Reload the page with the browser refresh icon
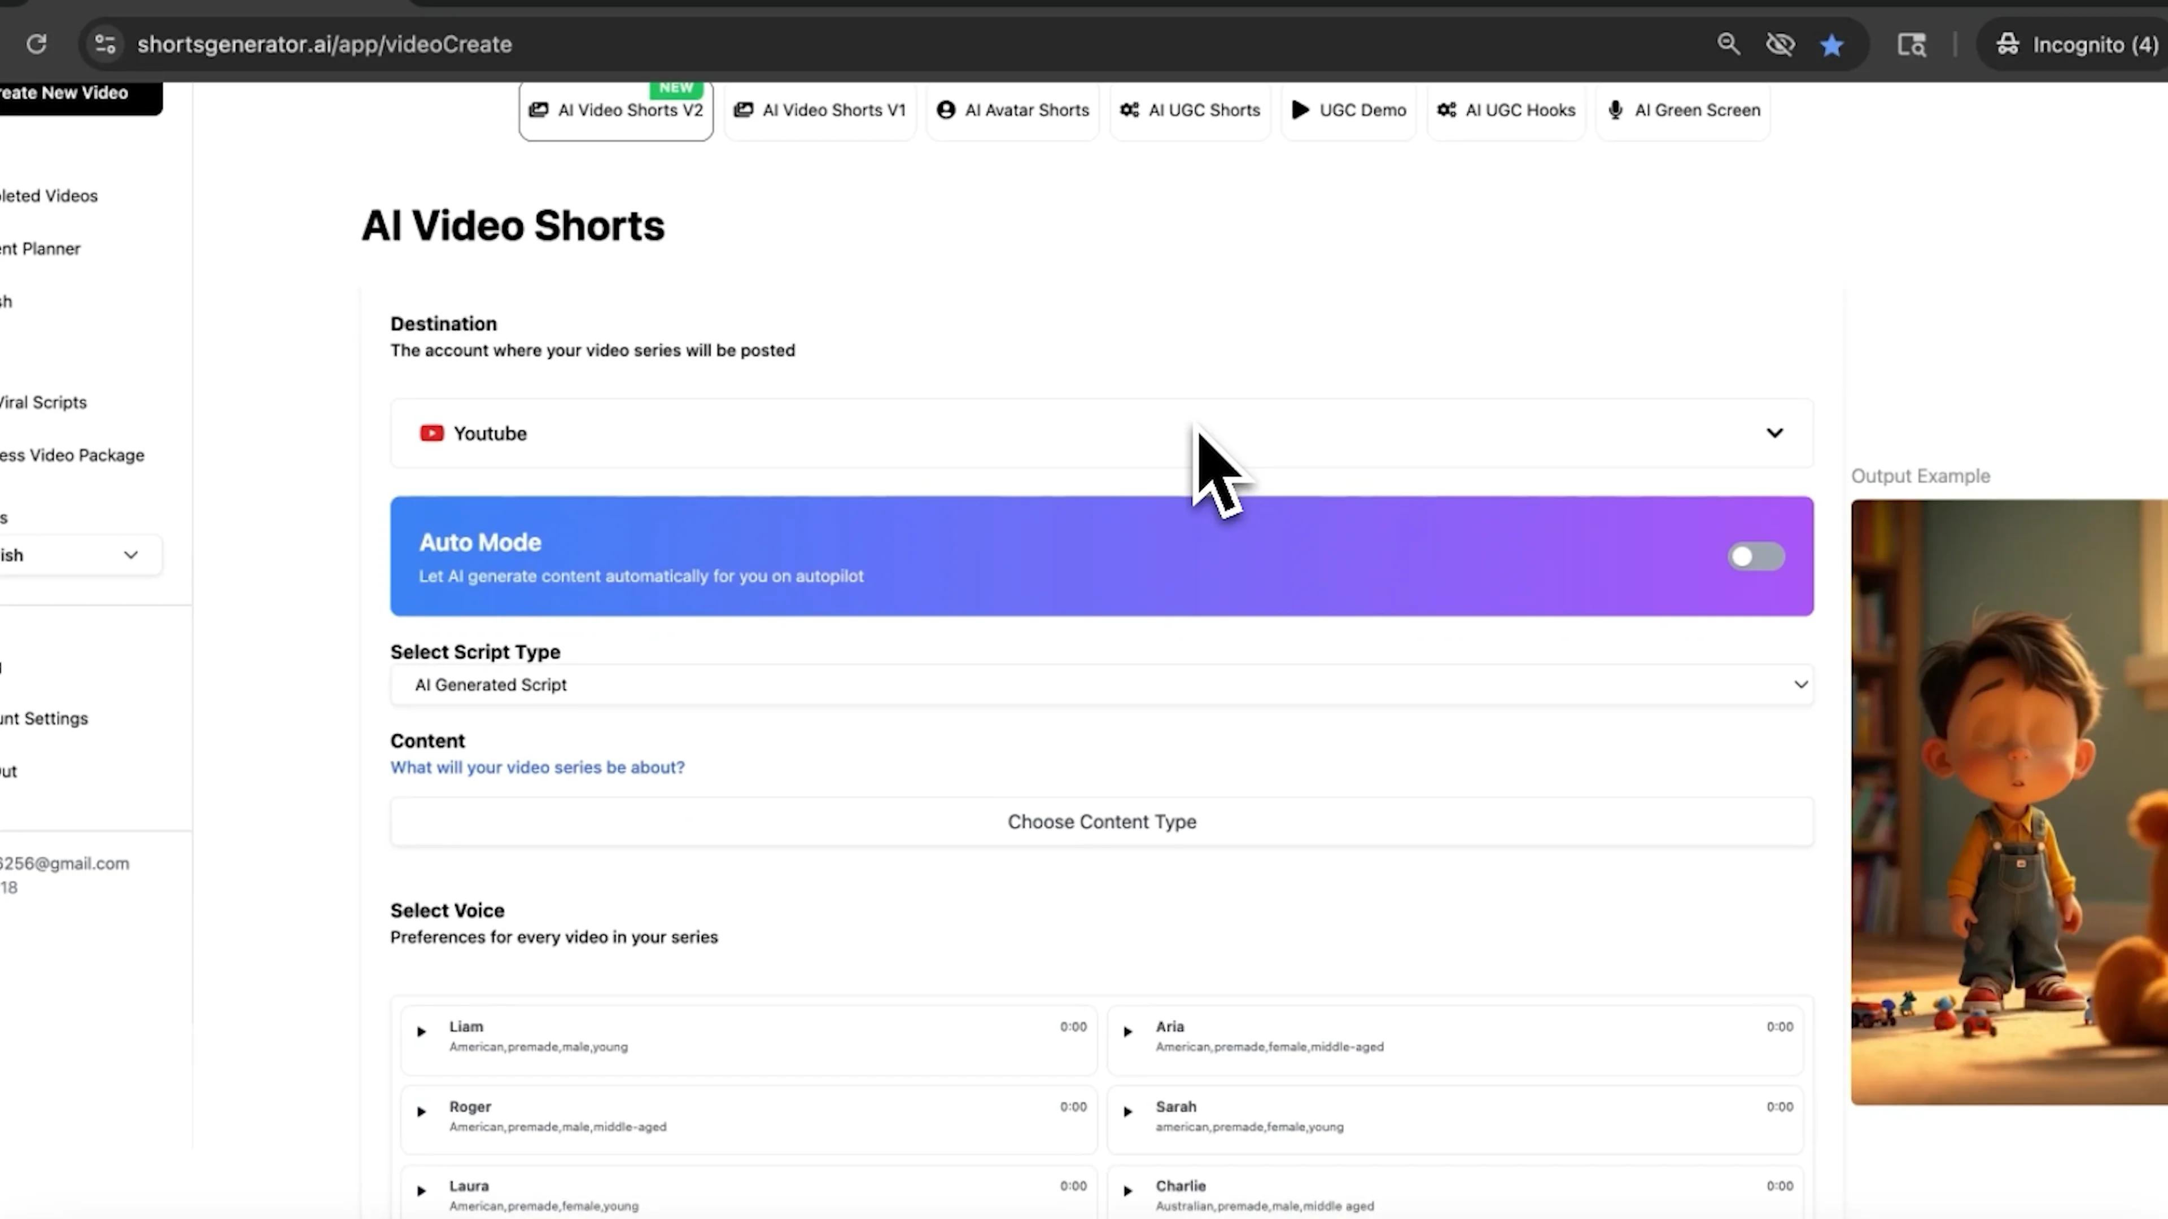This screenshot has width=2168, height=1219. 36,44
